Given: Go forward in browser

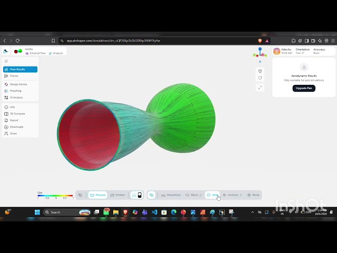Looking at the screenshot, I should click(x=11, y=41).
